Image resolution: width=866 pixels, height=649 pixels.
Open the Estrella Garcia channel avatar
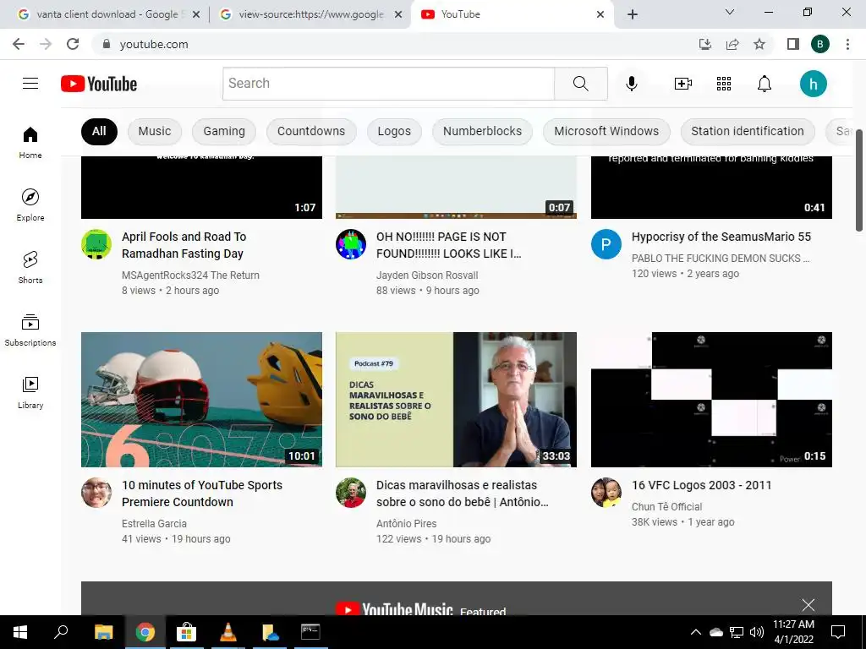click(96, 493)
